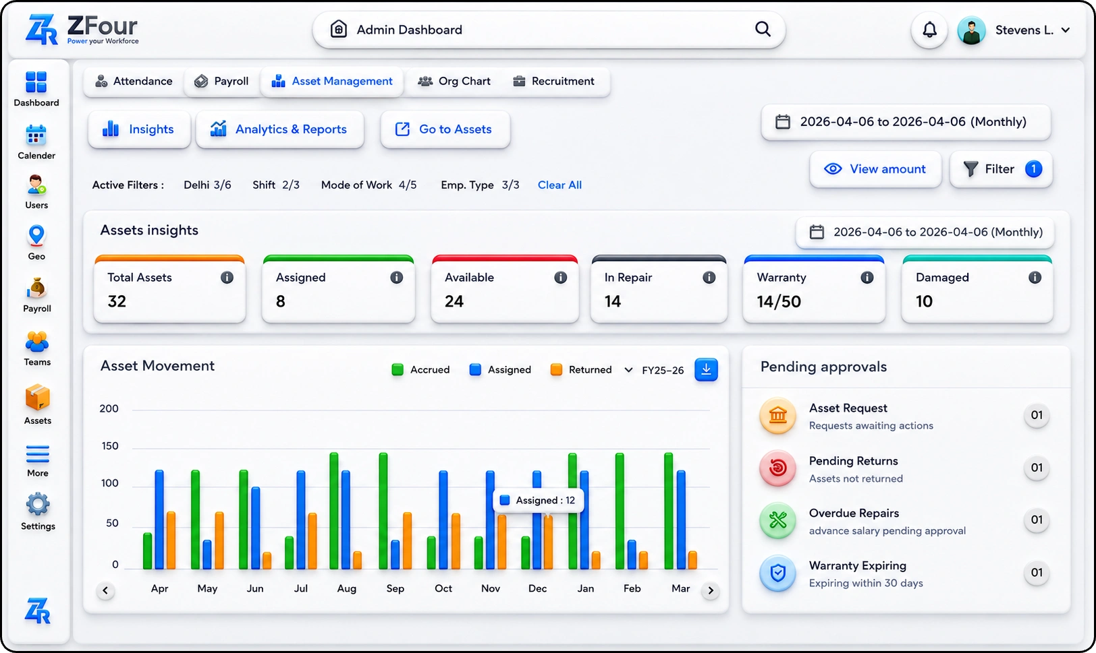Click the Delhi 3/6 active filter

click(x=207, y=185)
